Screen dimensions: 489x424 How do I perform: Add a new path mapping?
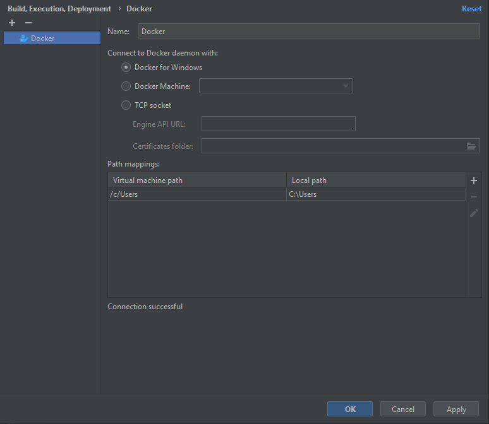click(x=474, y=180)
